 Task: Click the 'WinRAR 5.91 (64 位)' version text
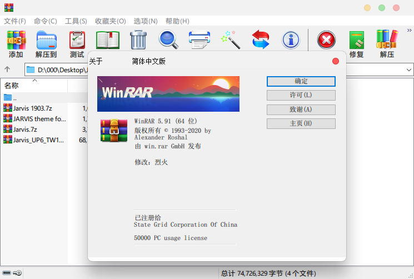pyautogui.click(x=166, y=121)
